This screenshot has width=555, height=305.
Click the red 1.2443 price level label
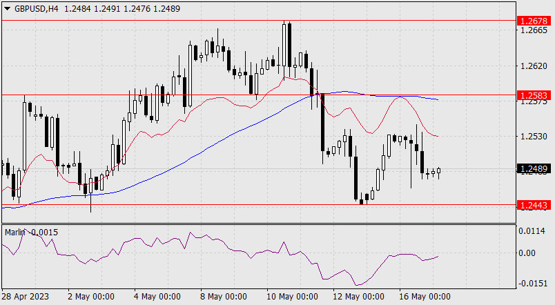pos(534,205)
